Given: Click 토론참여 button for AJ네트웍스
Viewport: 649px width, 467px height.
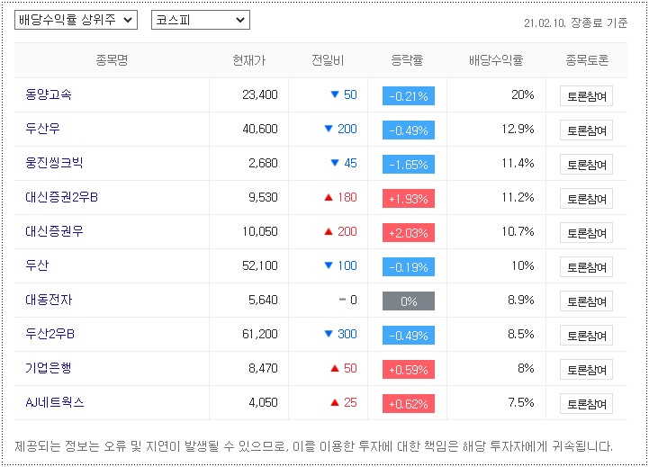Looking at the screenshot, I should [x=586, y=404].
